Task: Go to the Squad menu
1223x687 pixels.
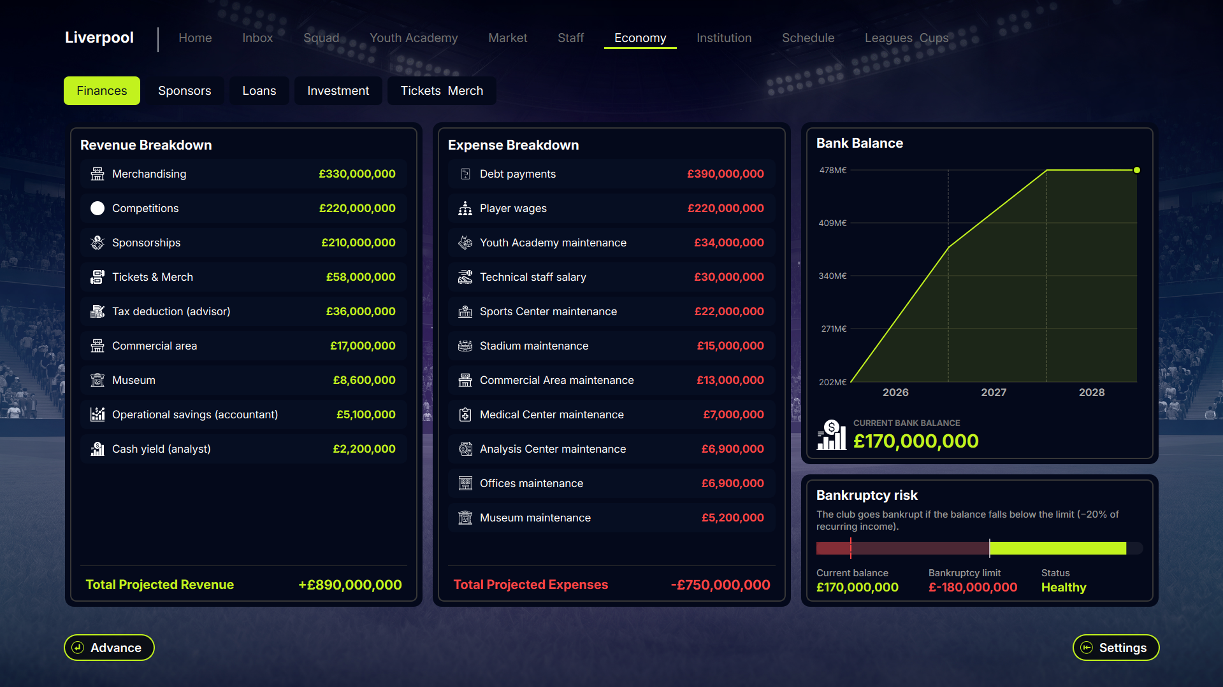Action: coord(321,38)
